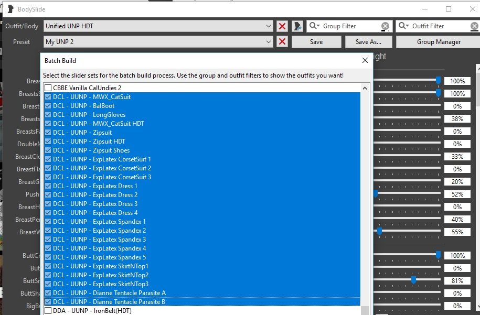480x315 pixels.
Task: Select DCL - UUNP - ExpLatex Dress 2 row
Action: (x=202, y=195)
